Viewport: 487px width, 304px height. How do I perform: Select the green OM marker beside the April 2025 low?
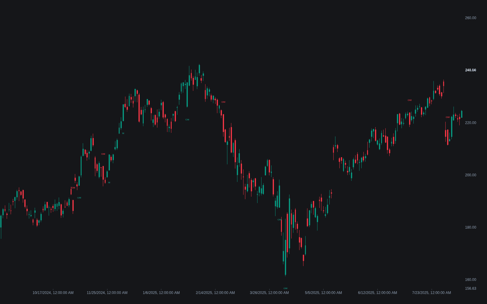tap(279, 220)
